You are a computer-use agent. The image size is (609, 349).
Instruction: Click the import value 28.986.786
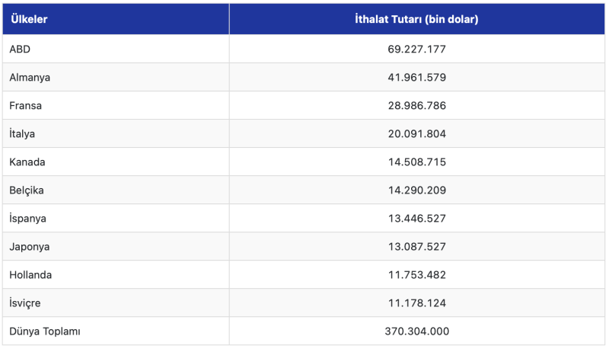pyautogui.click(x=416, y=105)
